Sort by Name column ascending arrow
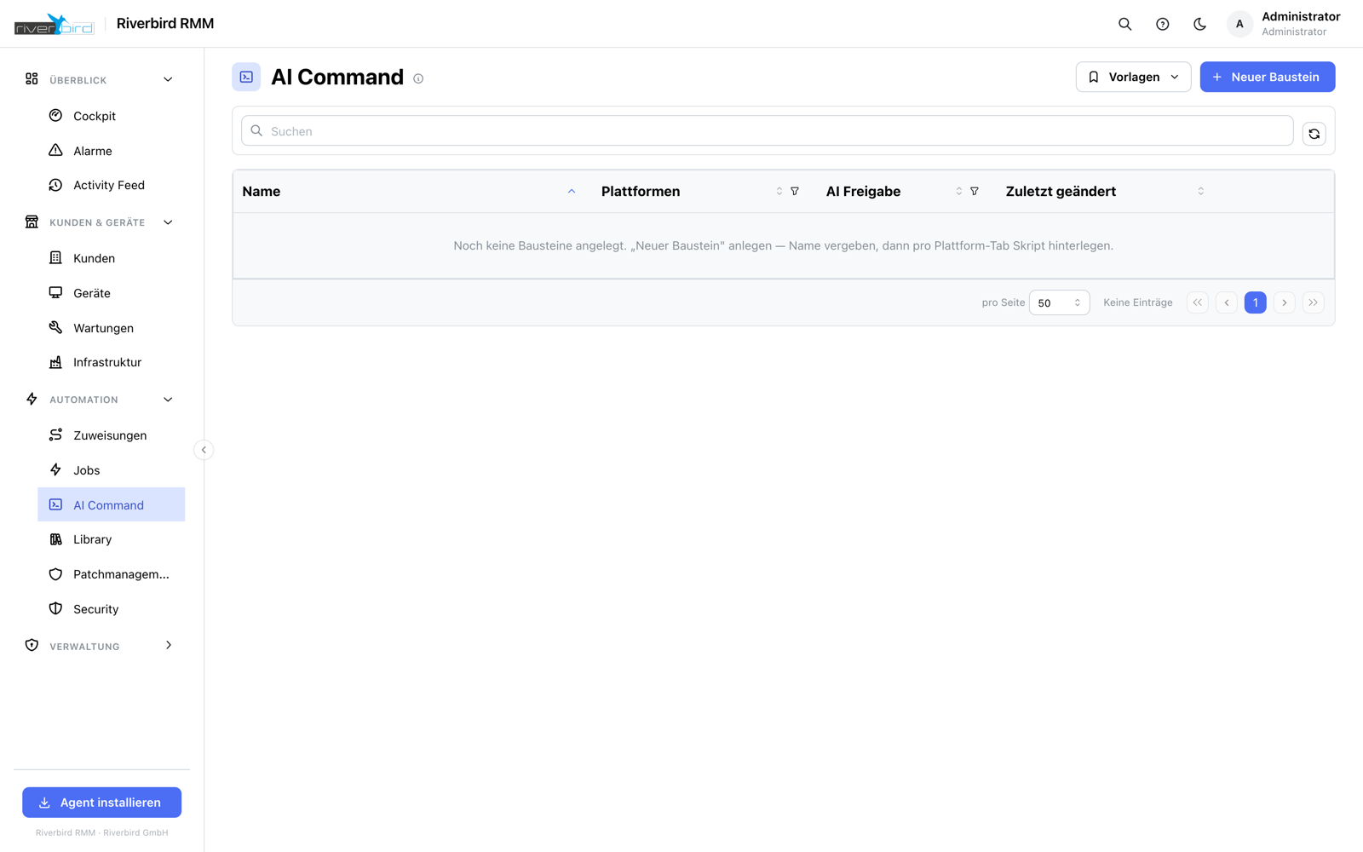This screenshot has width=1363, height=852. tap(572, 192)
